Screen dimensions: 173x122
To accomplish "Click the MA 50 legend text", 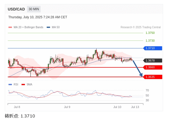I will point(56,27).
